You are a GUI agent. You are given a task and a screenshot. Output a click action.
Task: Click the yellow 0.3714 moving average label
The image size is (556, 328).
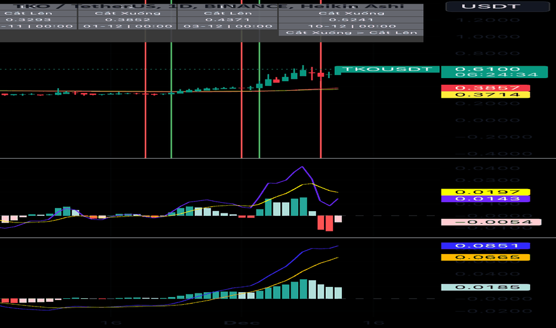click(486, 95)
